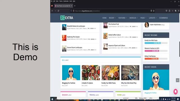180x101 pixels.
Task: Open the ECOMMERCE nav link
Action: pyautogui.click(x=163, y=18)
